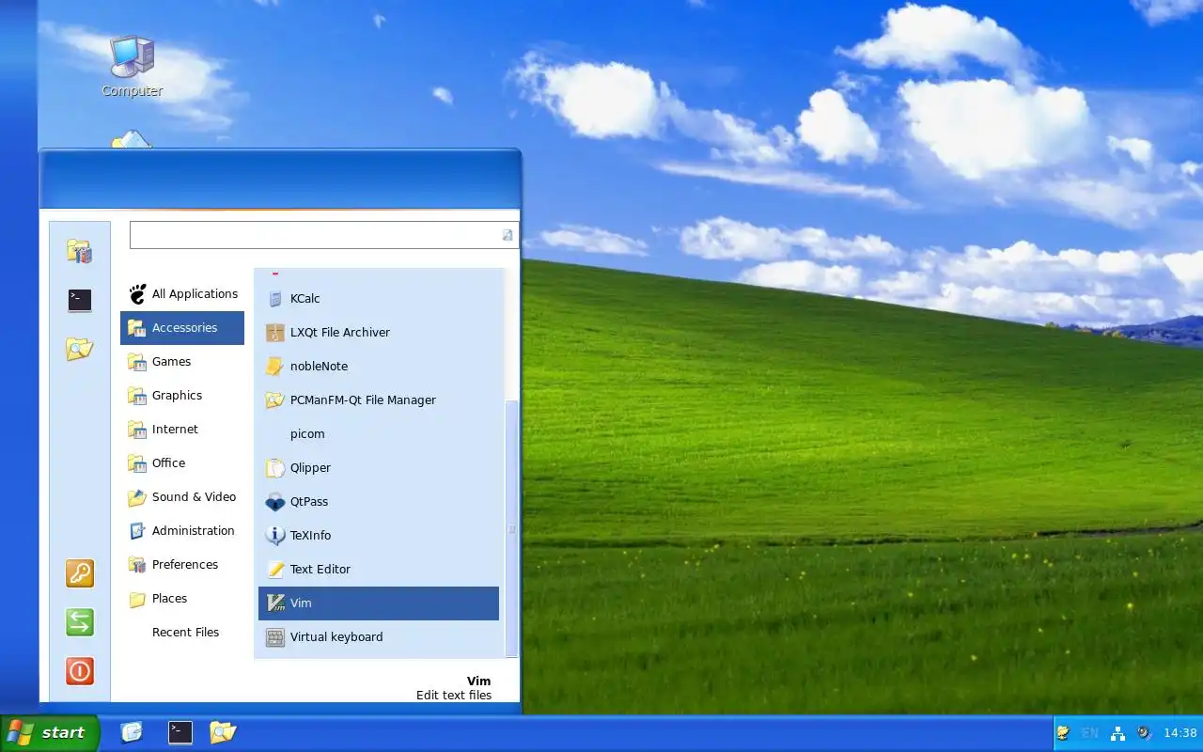This screenshot has height=752, width=1203.
Task: Open terminal from the taskbar quick launch
Action: pos(180,732)
